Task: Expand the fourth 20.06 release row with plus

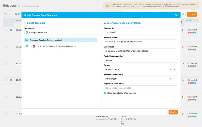Action: click(x=11, y=80)
